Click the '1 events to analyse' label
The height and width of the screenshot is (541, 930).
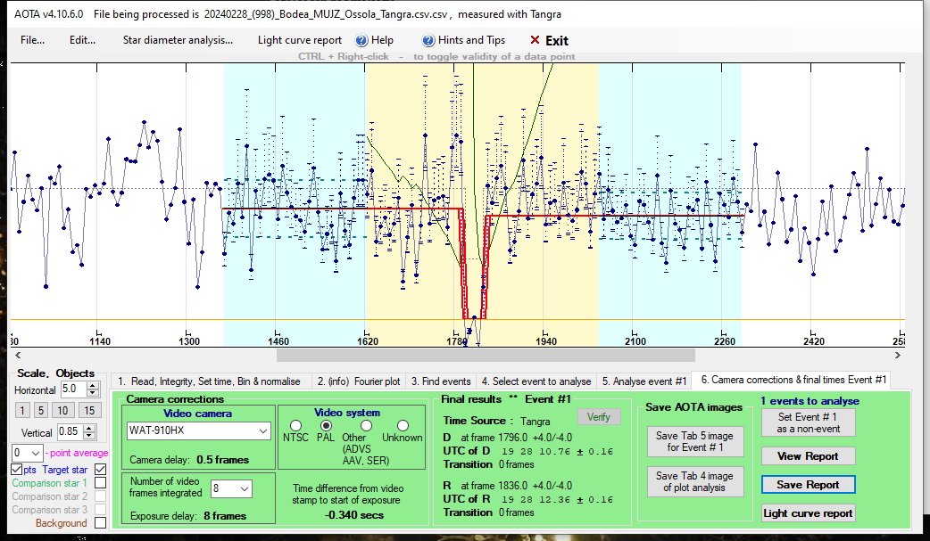click(x=810, y=401)
